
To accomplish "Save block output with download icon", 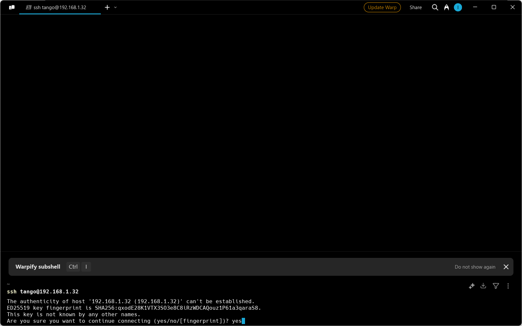I will tap(484, 286).
